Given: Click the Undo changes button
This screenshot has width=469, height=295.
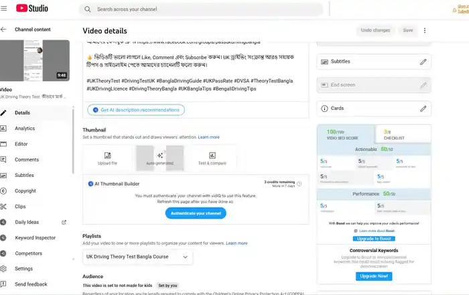Looking at the screenshot, I should point(375,30).
